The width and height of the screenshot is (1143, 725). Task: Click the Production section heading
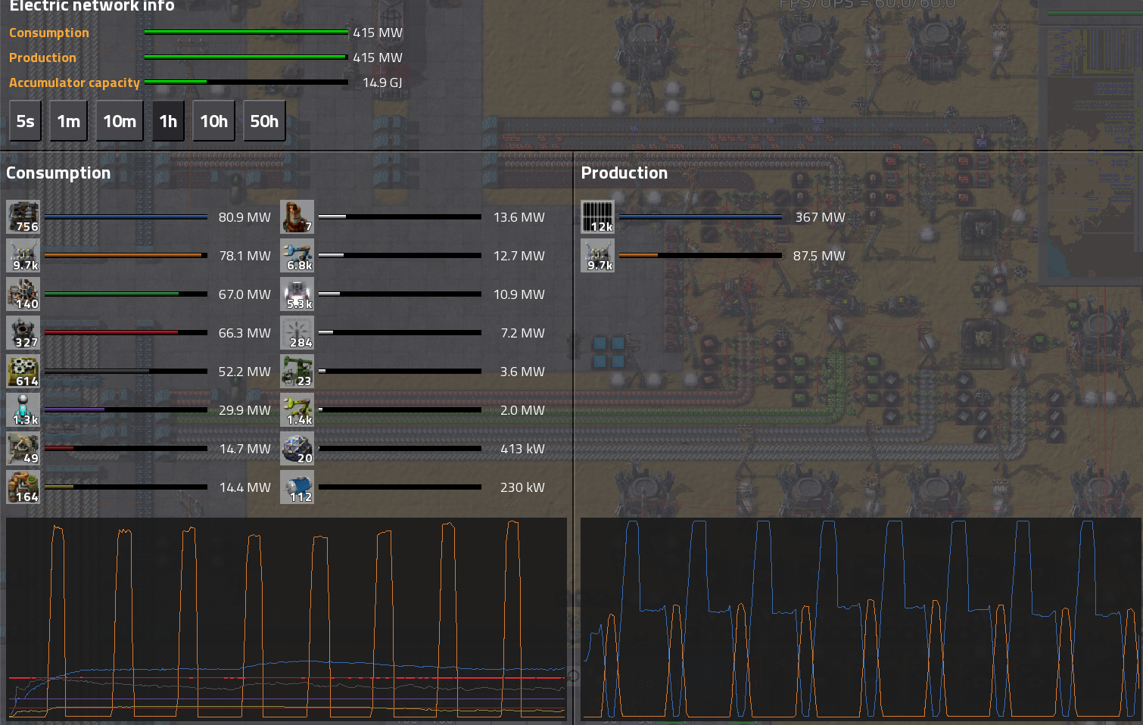(x=624, y=173)
